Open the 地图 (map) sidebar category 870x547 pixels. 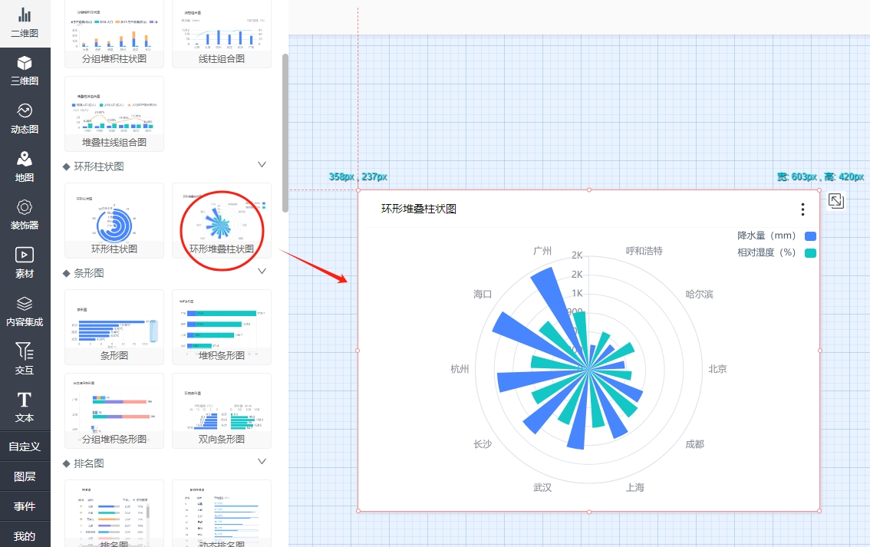(25, 166)
